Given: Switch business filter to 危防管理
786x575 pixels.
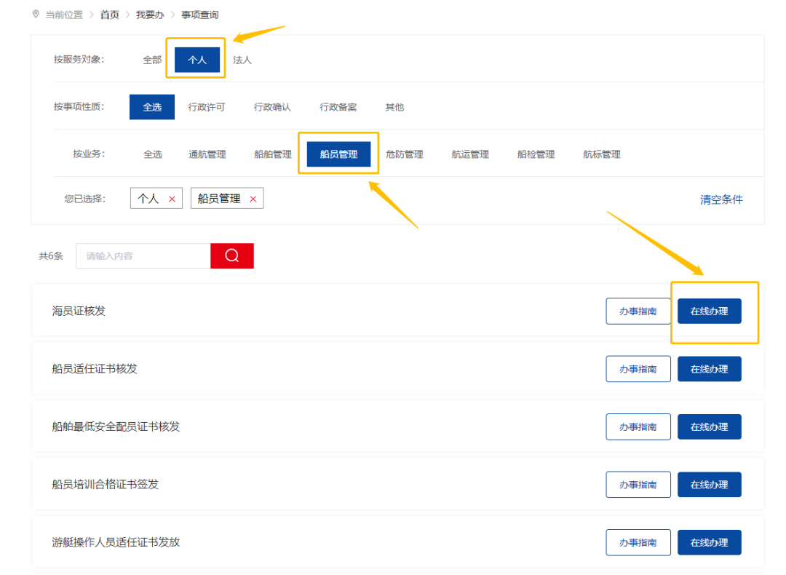Looking at the screenshot, I should pos(404,154).
